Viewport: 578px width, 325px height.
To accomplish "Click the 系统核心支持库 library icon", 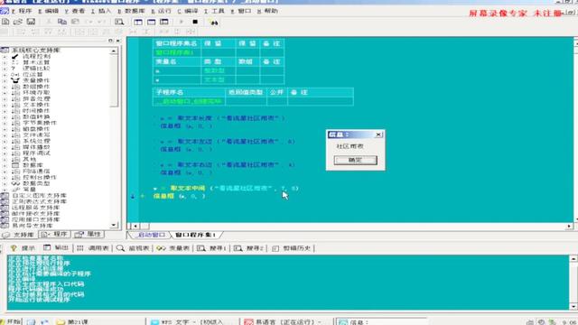I will coord(5,51).
